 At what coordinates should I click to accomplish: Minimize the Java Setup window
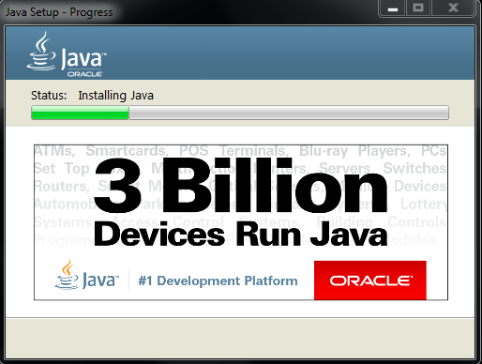click(x=393, y=8)
